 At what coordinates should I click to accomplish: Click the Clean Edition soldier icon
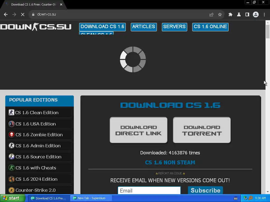tap(11, 113)
